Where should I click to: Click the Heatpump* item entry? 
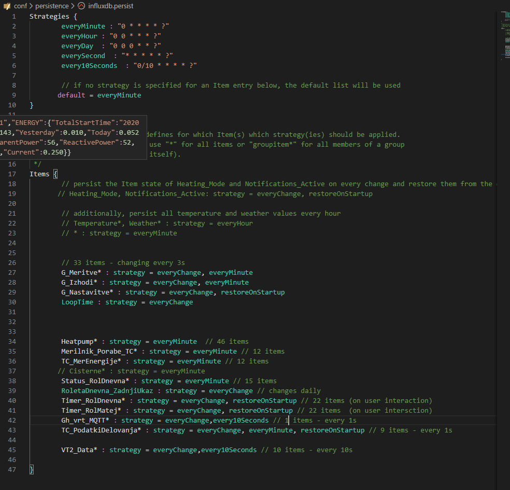point(79,341)
